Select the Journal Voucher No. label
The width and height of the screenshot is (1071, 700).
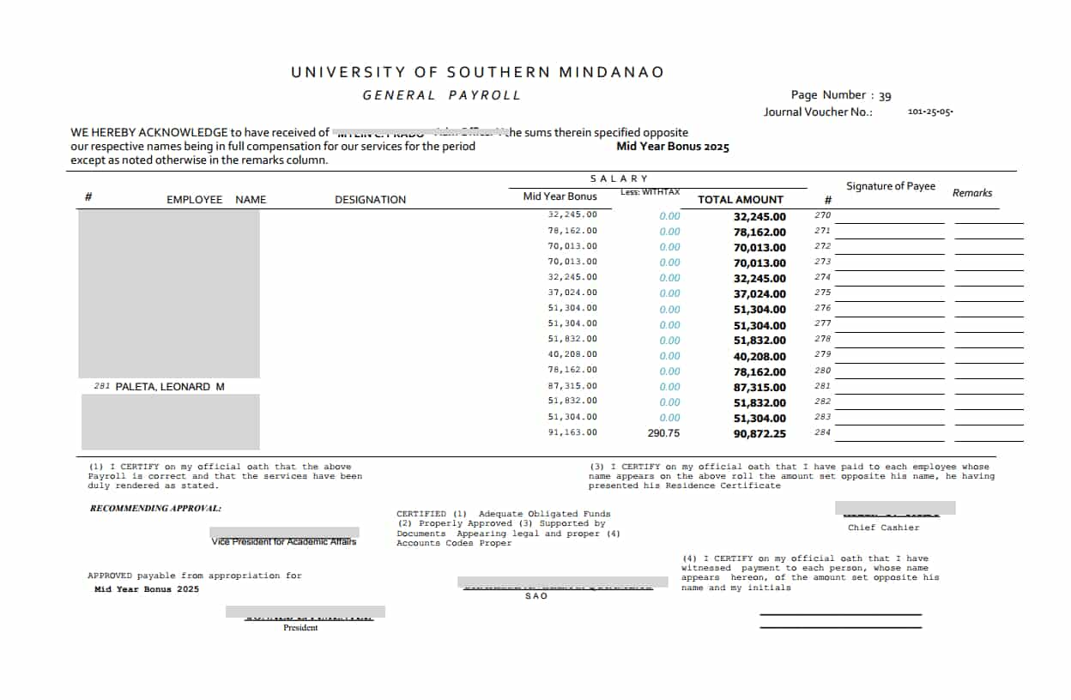pos(818,112)
